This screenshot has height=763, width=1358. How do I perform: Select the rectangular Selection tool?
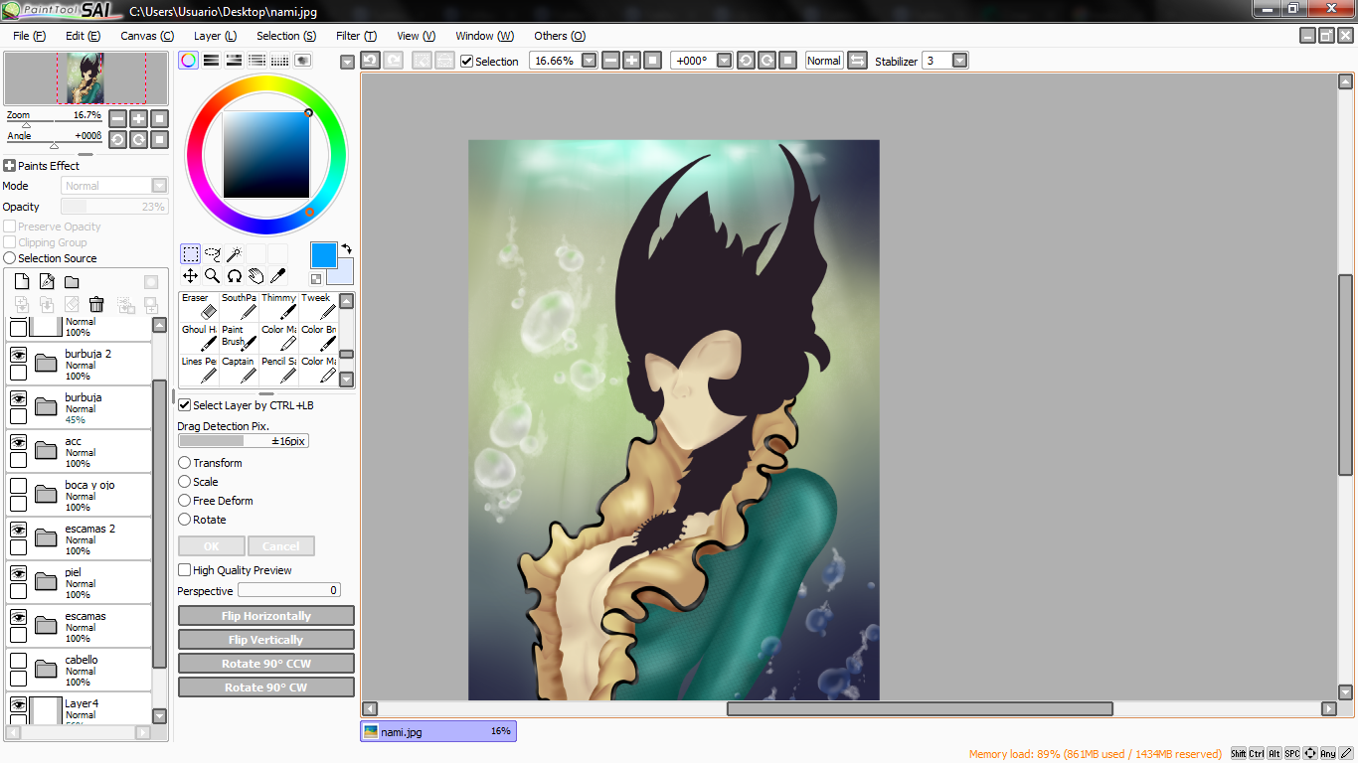190,254
